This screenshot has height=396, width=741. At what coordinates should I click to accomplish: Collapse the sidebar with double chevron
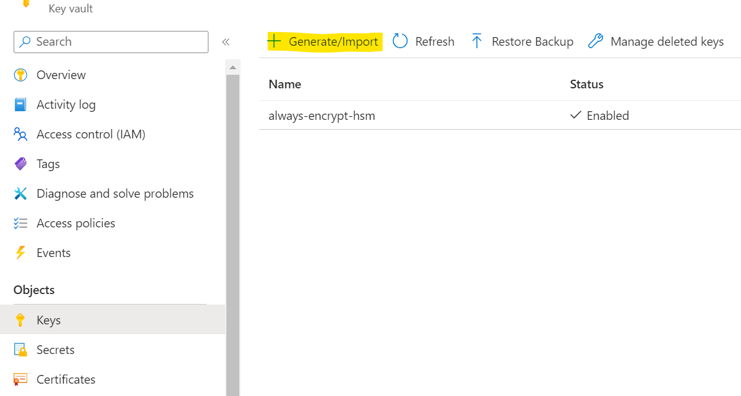click(x=226, y=42)
